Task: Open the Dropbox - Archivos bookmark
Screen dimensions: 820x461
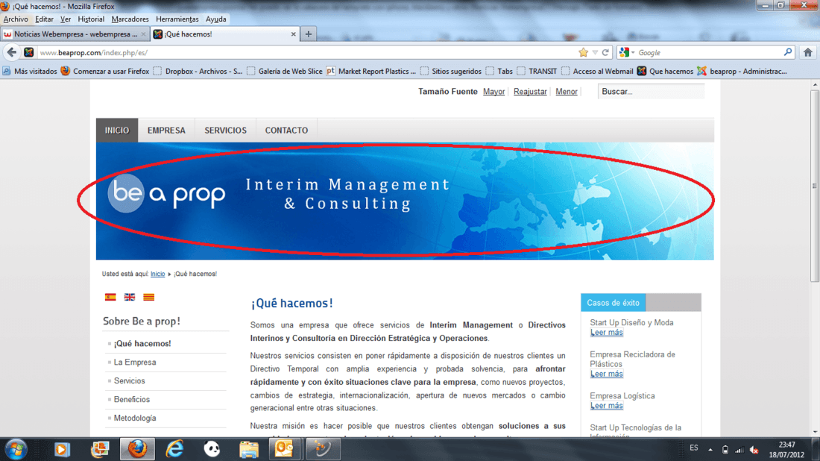Action: click(198, 71)
